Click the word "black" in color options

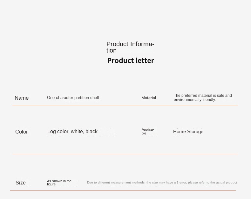point(92,132)
